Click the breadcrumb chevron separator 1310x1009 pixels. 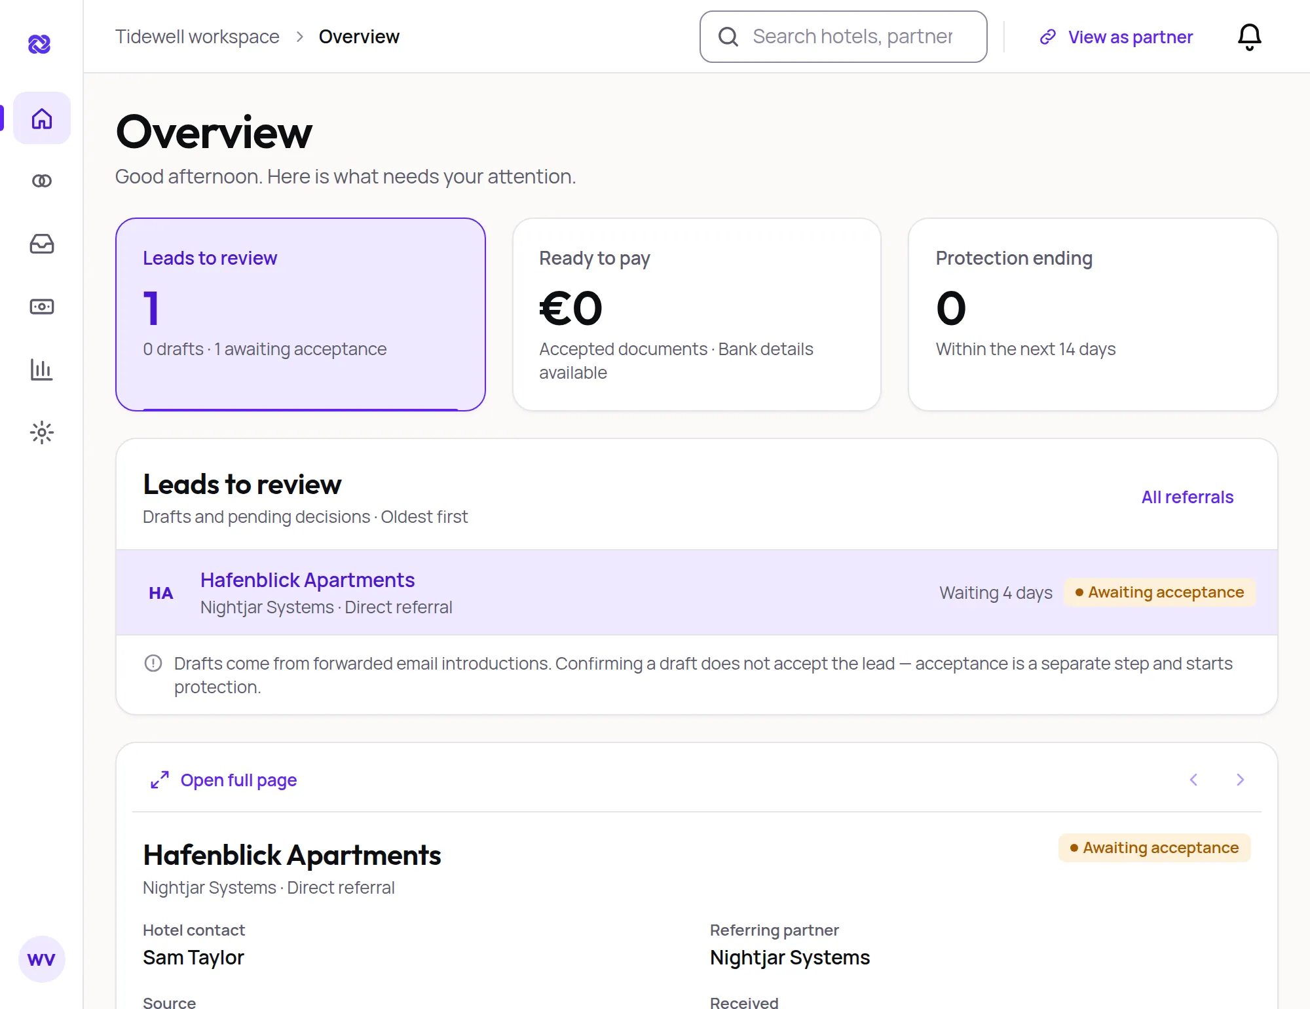[x=299, y=37]
